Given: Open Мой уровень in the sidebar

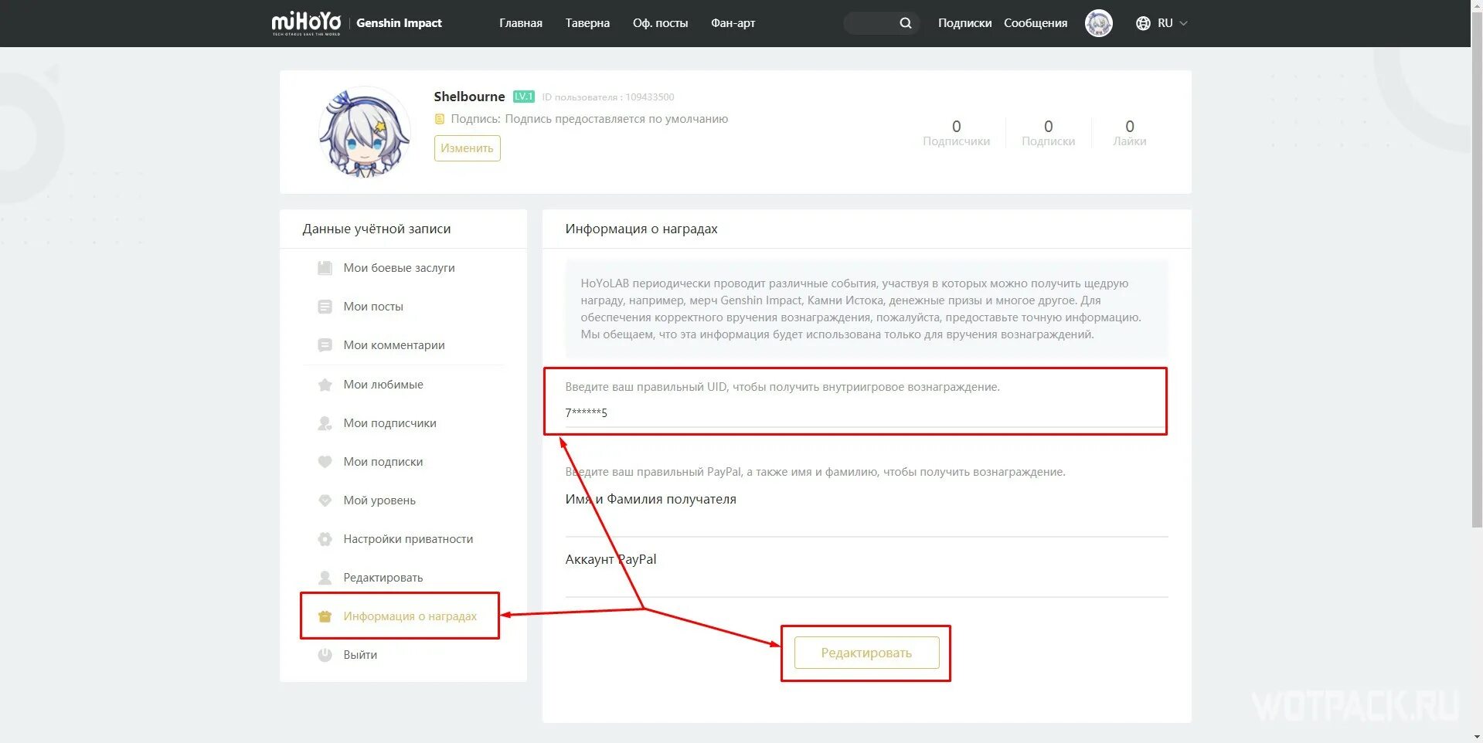Looking at the screenshot, I should (x=379, y=500).
